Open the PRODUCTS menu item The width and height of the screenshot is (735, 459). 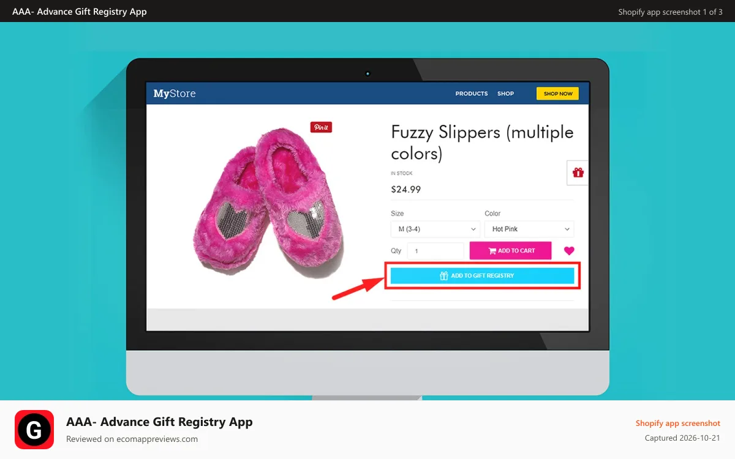472,94
